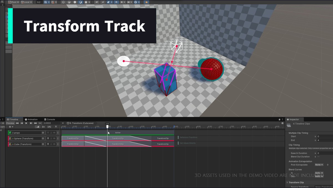Play the timeline
This screenshot has width=333, height=188.
[x=26, y=123]
